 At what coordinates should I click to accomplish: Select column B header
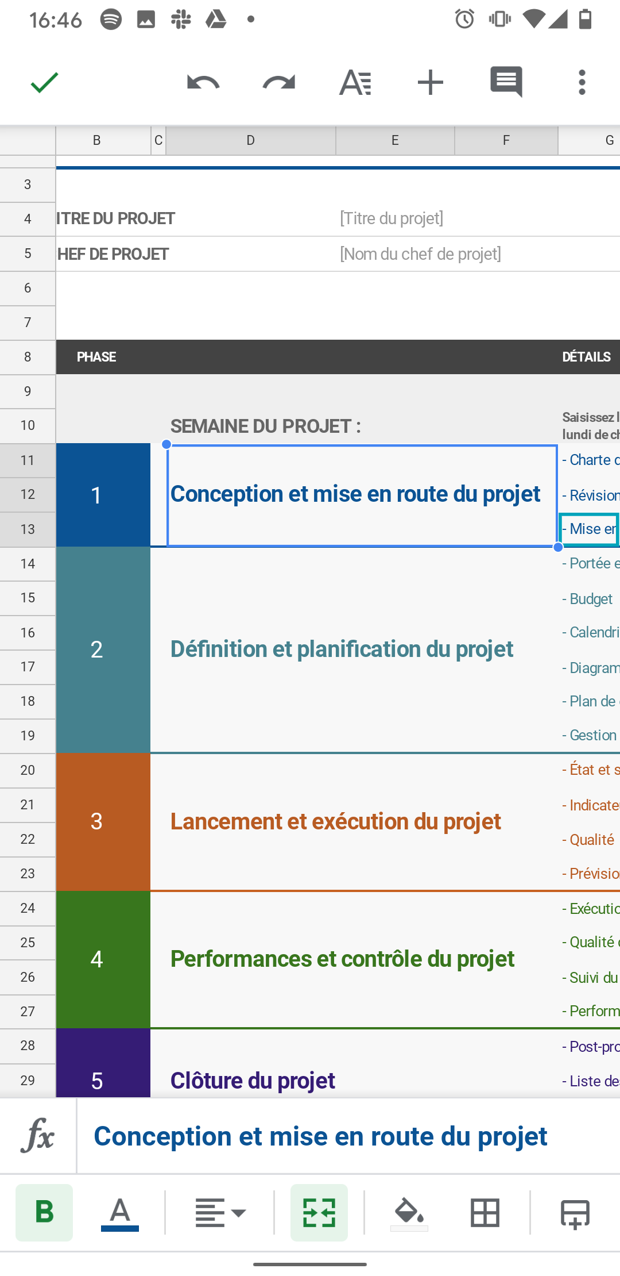[x=103, y=140]
